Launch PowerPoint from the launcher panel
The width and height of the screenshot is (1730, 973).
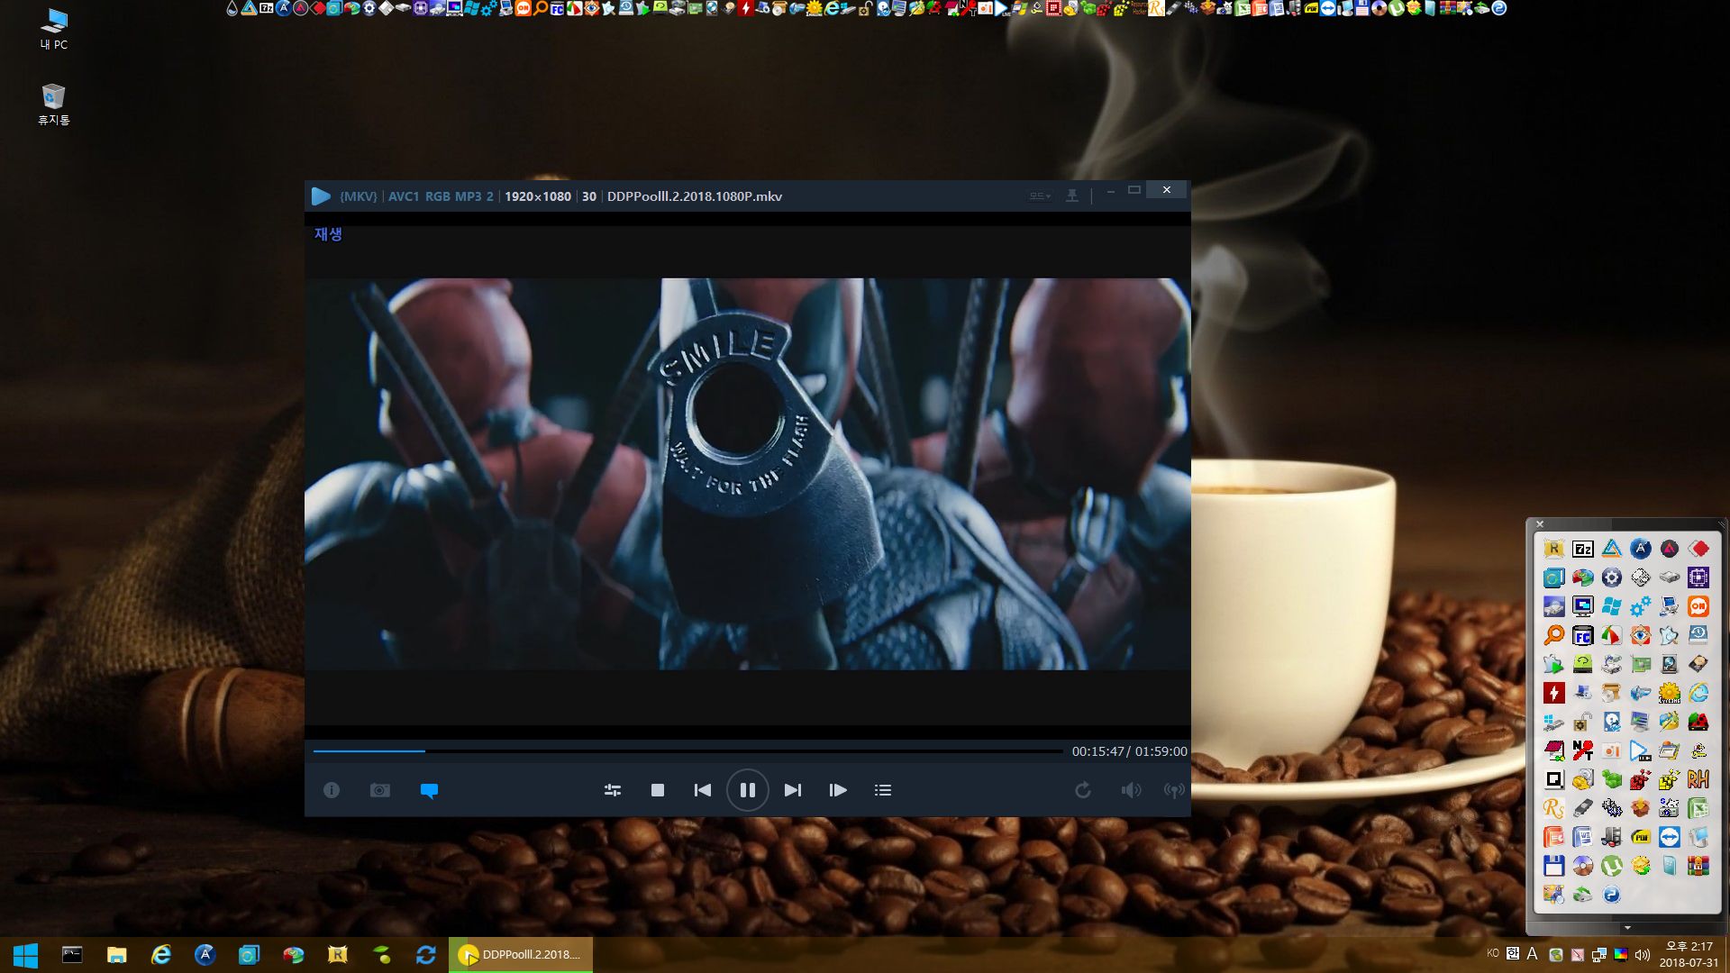pos(1553,837)
